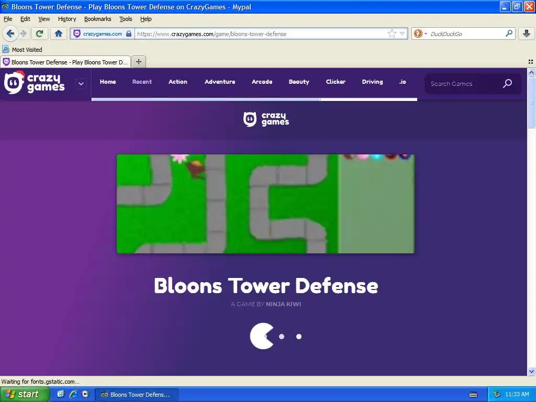
Task: Click the 11:33 AM taskbar clock
Action: 517,394
